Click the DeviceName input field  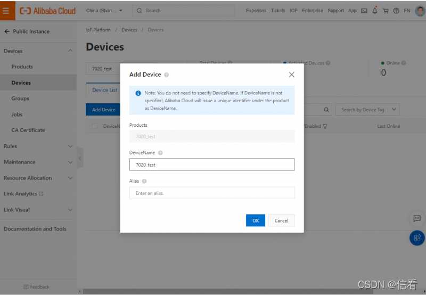[x=212, y=165]
